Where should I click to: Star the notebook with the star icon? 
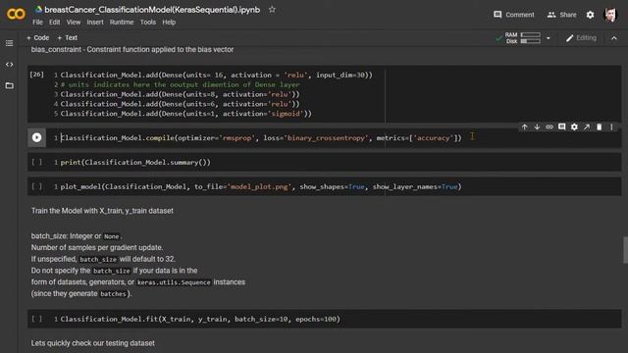coord(272,9)
